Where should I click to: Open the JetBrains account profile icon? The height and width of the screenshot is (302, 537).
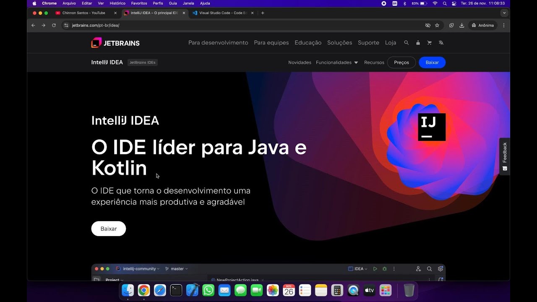[418, 43]
